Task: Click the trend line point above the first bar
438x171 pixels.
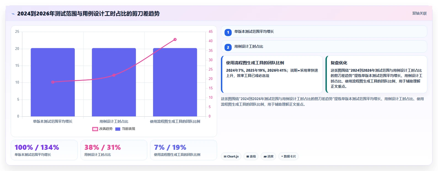Action: click(53, 82)
